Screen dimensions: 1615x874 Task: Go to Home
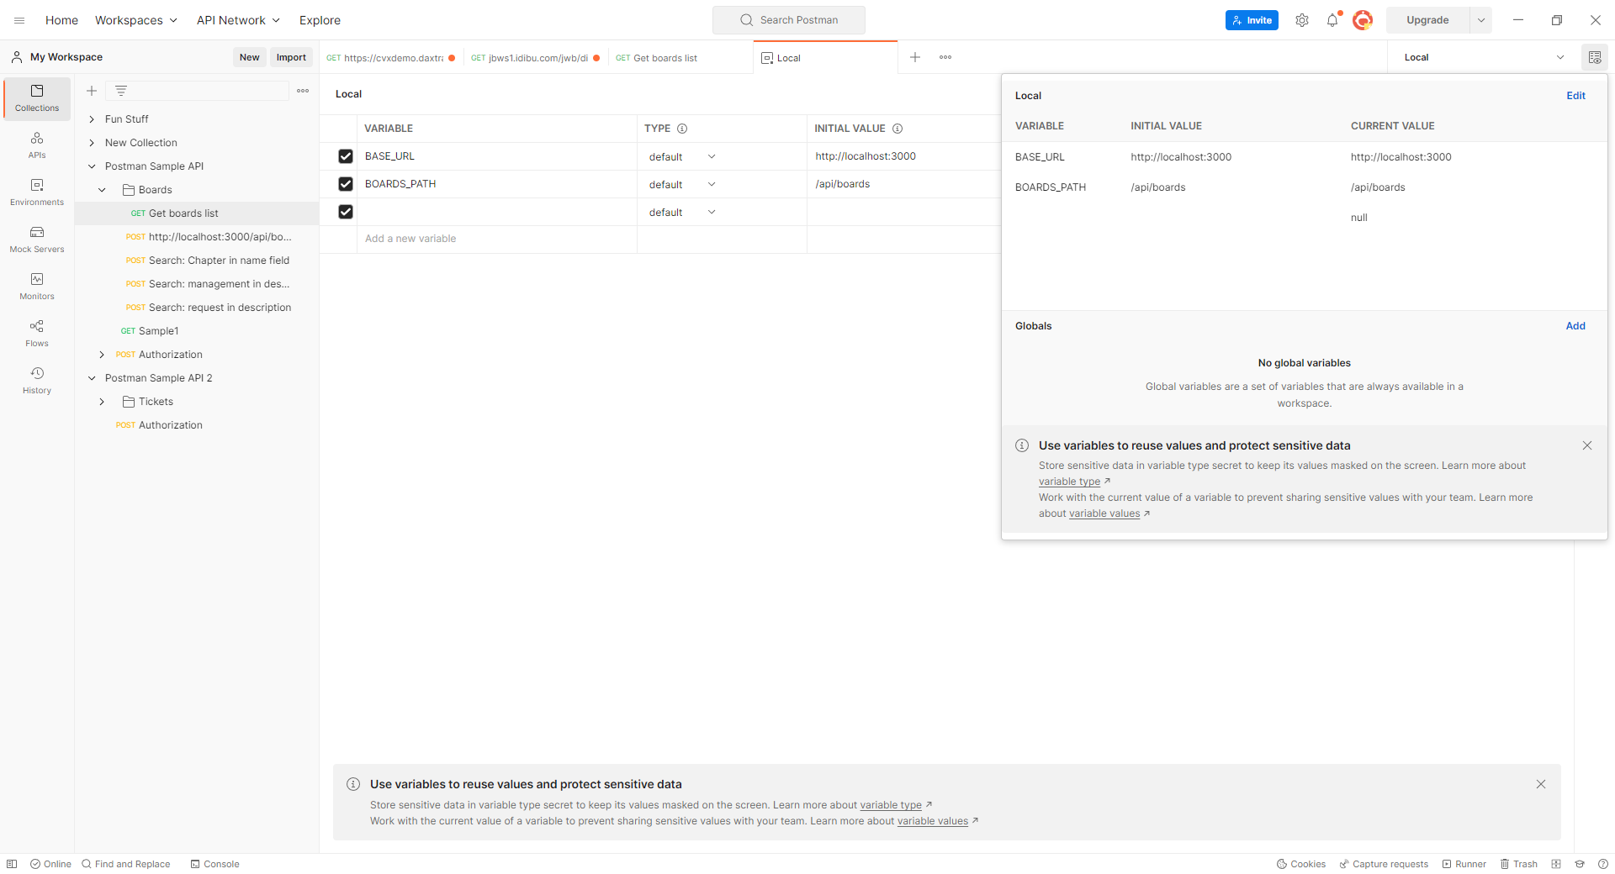pyautogui.click(x=61, y=20)
